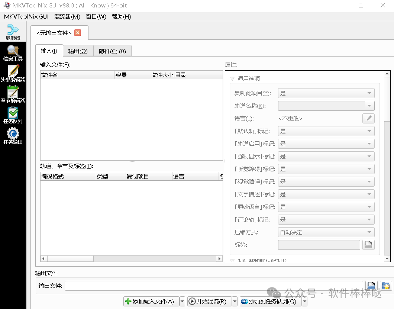Viewport: 394px width, 309px height.
Task: Open the arrow menu beside 添加输入文件
Action: tap(183, 301)
